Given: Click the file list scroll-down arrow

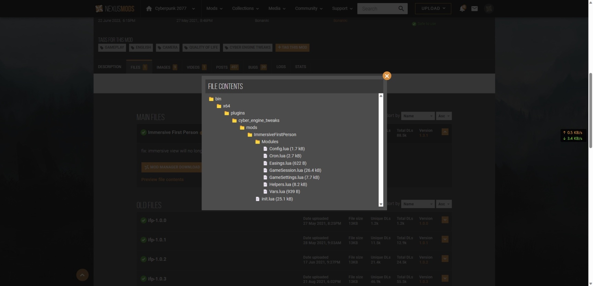Looking at the screenshot, I should pyautogui.click(x=381, y=204).
